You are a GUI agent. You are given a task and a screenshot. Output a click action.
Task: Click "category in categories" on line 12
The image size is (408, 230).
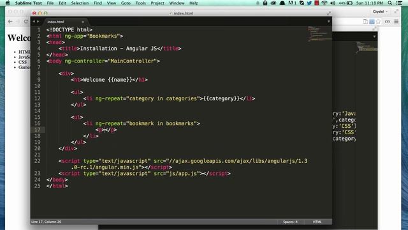(x=163, y=98)
